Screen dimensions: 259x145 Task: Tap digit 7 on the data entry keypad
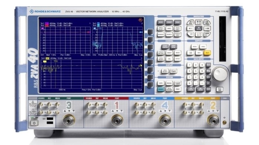pyautogui.click(x=189, y=65)
